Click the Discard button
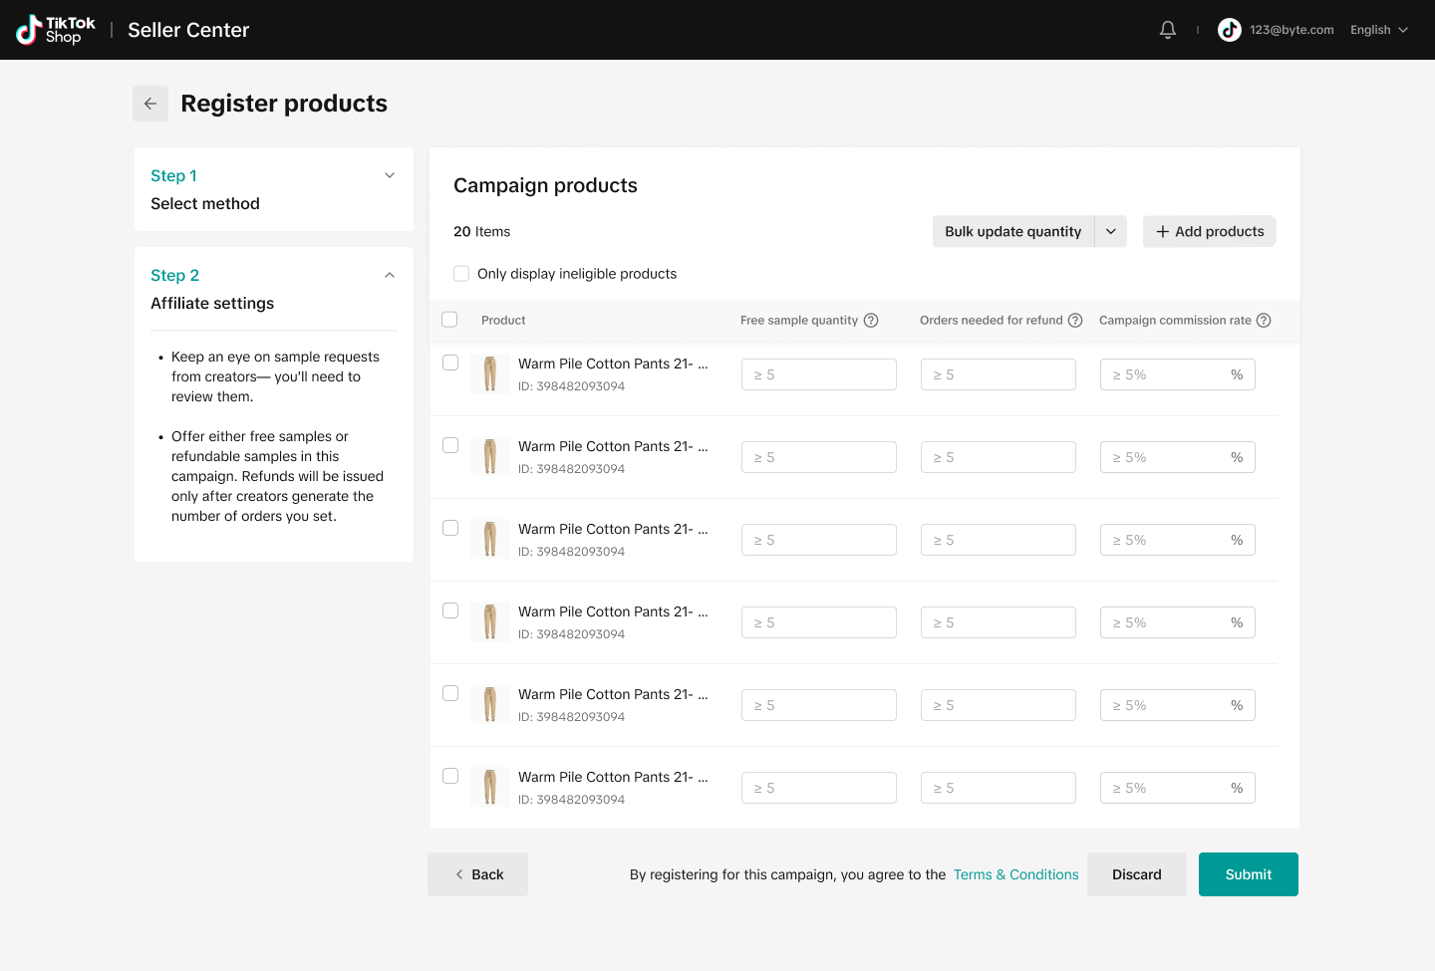The width and height of the screenshot is (1435, 971). (1136, 874)
